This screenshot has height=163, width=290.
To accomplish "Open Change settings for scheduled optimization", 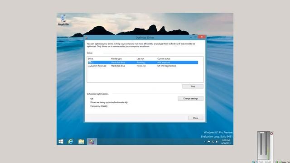I will [x=190, y=99].
